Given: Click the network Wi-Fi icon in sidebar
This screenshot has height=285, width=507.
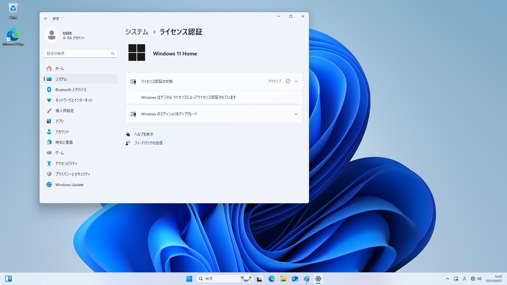Looking at the screenshot, I should pyautogui.click(x=49, y=100).
